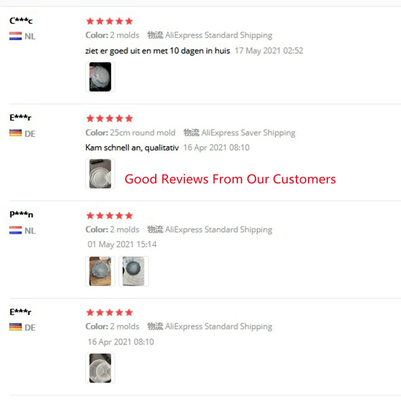Click star rating of the bottom review
The width and height of the screenshot is (401, 401).
click(x=109, y=312)
